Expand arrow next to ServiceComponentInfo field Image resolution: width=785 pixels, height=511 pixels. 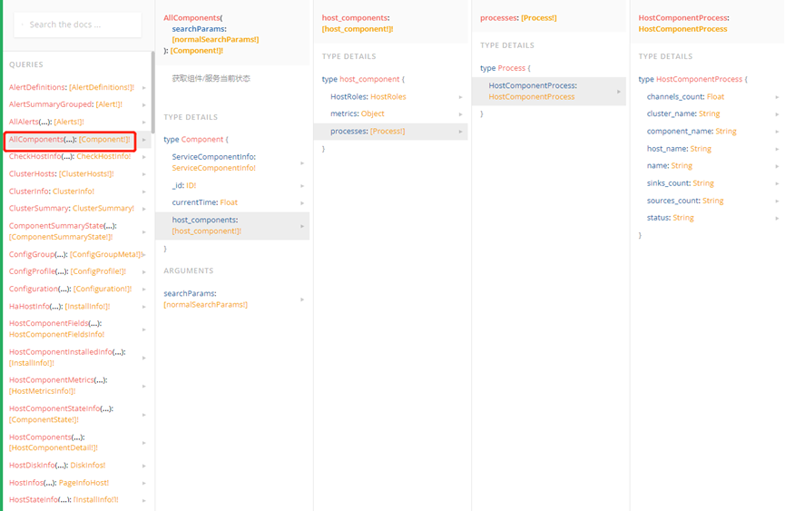302,163
